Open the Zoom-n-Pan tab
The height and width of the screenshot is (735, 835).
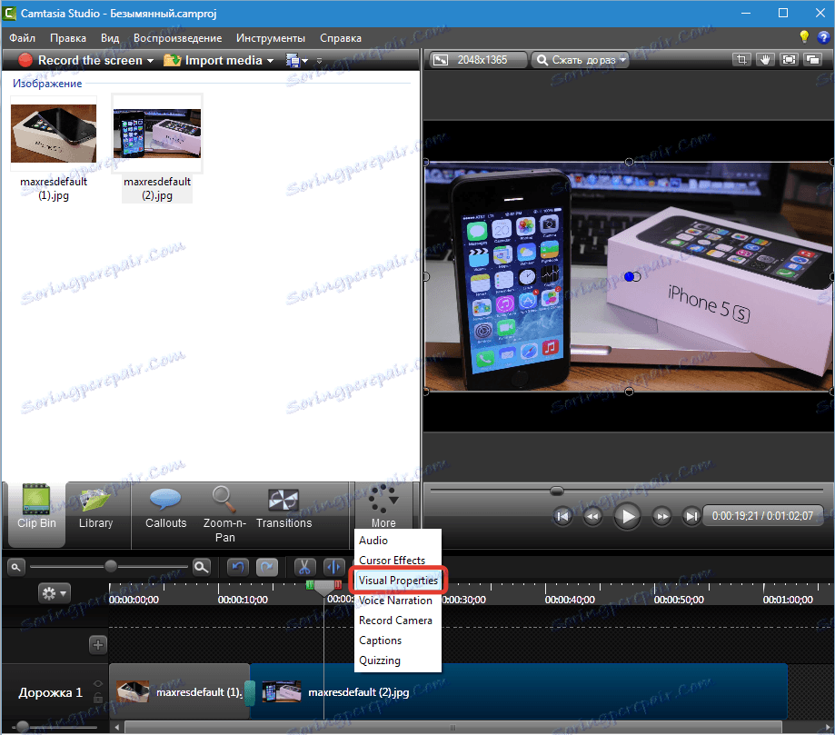pyautogui.click(x=224, y=514)
